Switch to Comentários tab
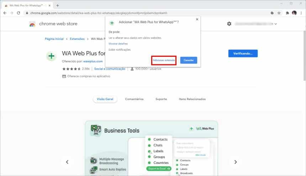The image size is (306, 176). pos(134,99)
